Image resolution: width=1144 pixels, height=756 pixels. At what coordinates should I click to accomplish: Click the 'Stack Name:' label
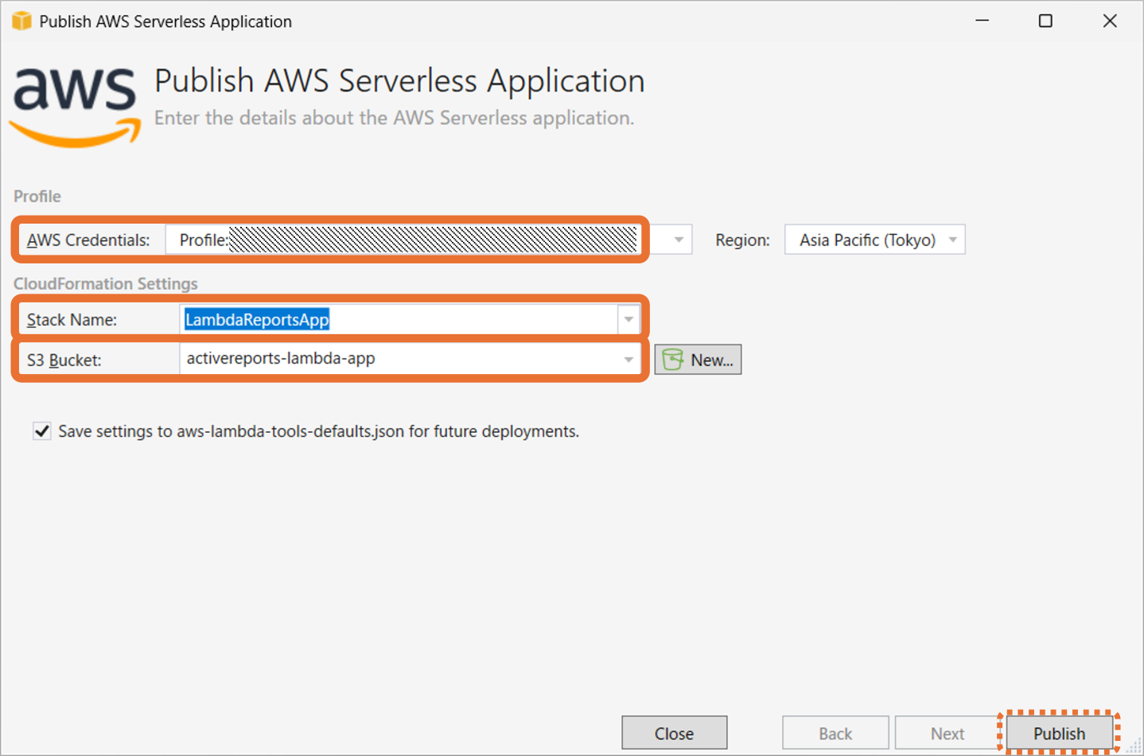[x=72, y=320]
